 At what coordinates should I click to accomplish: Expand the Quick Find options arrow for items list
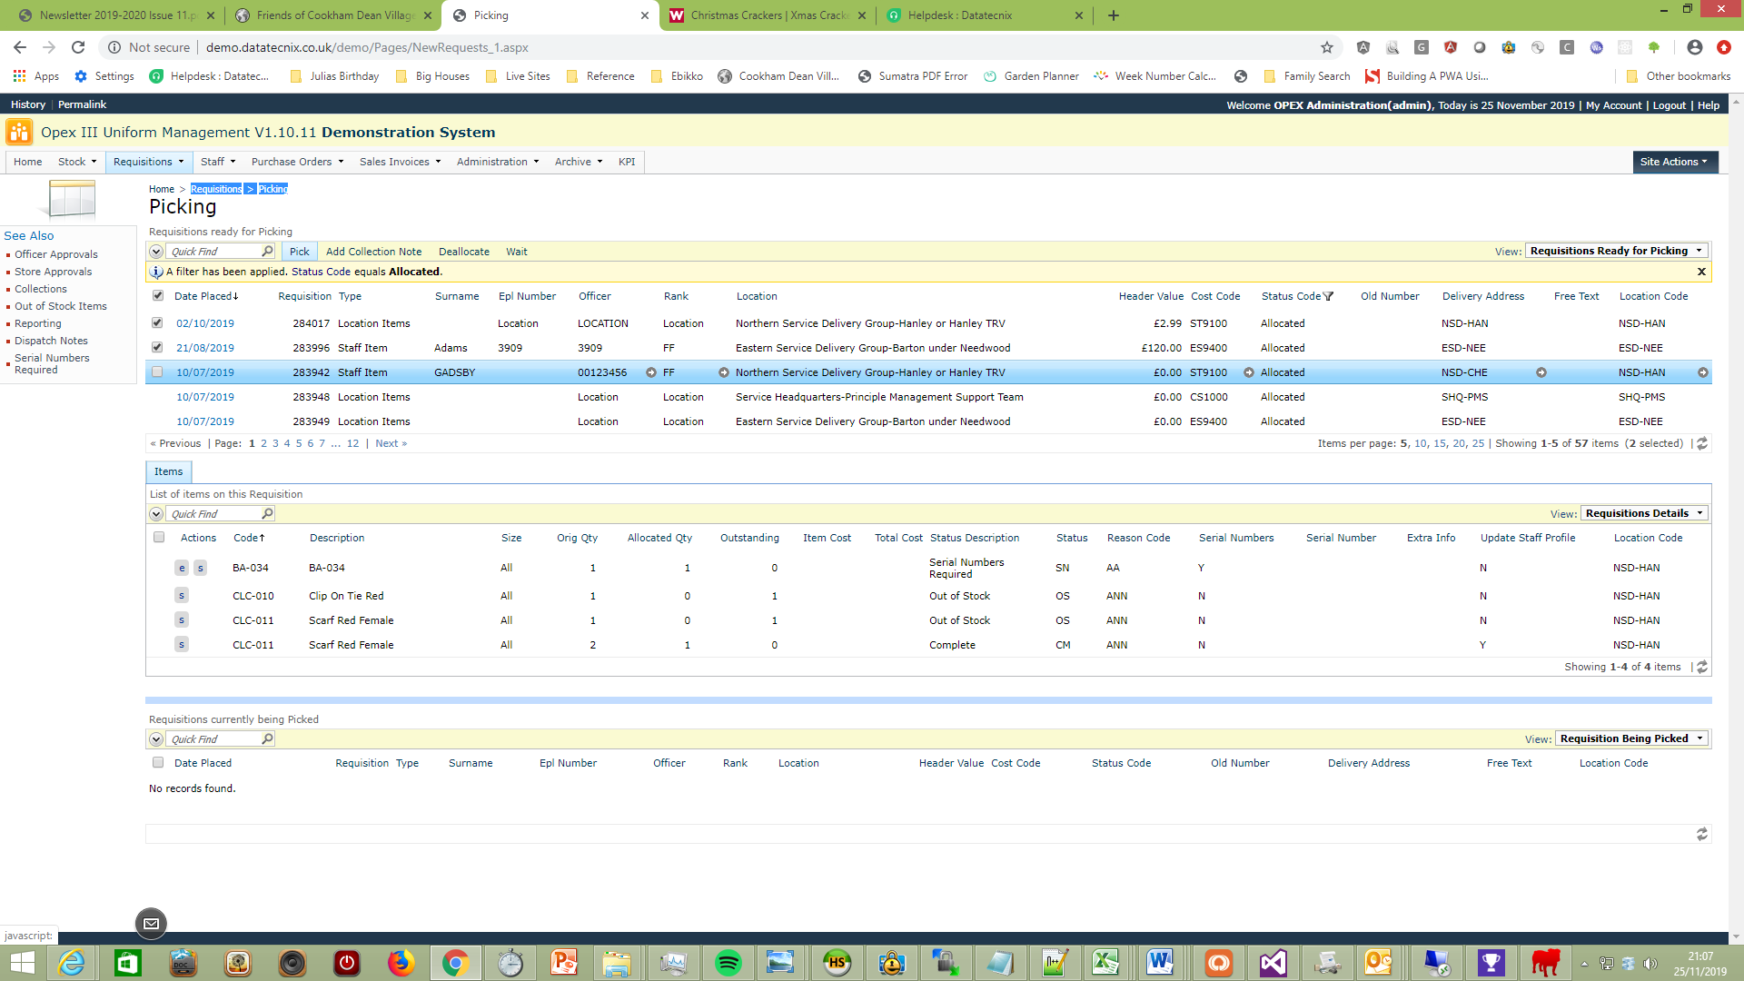[156, 514]
